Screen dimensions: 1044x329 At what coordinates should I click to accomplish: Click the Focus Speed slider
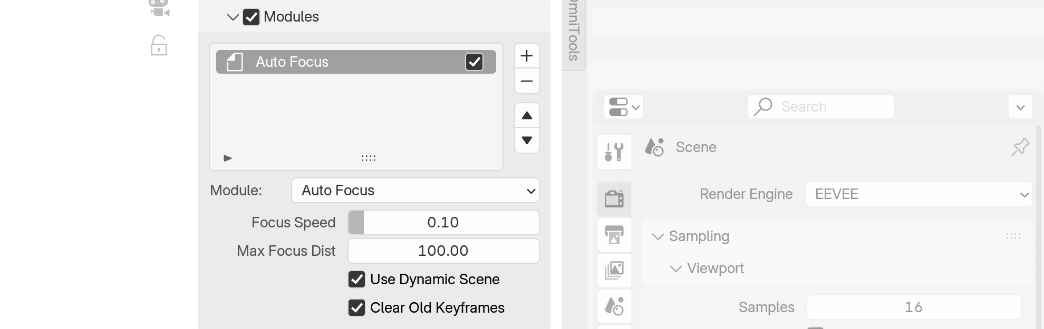[443, 222]
